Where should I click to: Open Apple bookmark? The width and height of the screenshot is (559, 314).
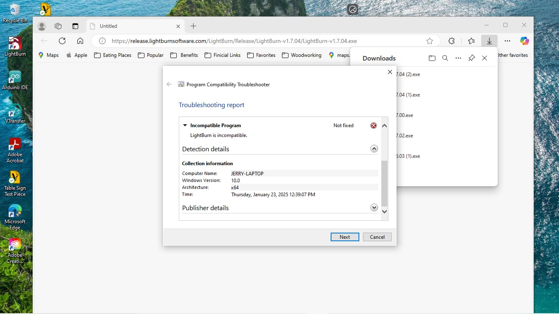coord(77,55)
